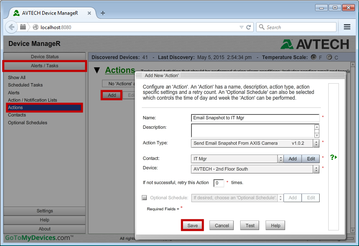
Task: Open the Device dropdown showing AVTECH - 2nd Floor South
Action: [315, 168]
